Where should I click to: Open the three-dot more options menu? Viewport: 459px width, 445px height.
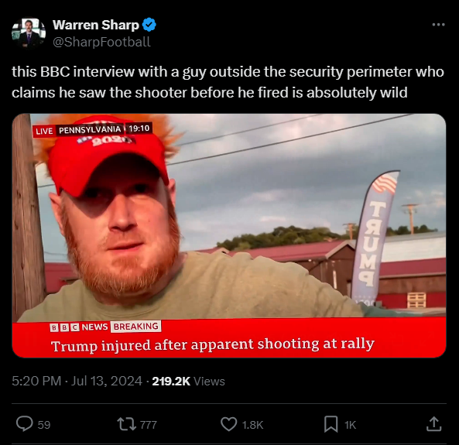(x=438, y=25)
